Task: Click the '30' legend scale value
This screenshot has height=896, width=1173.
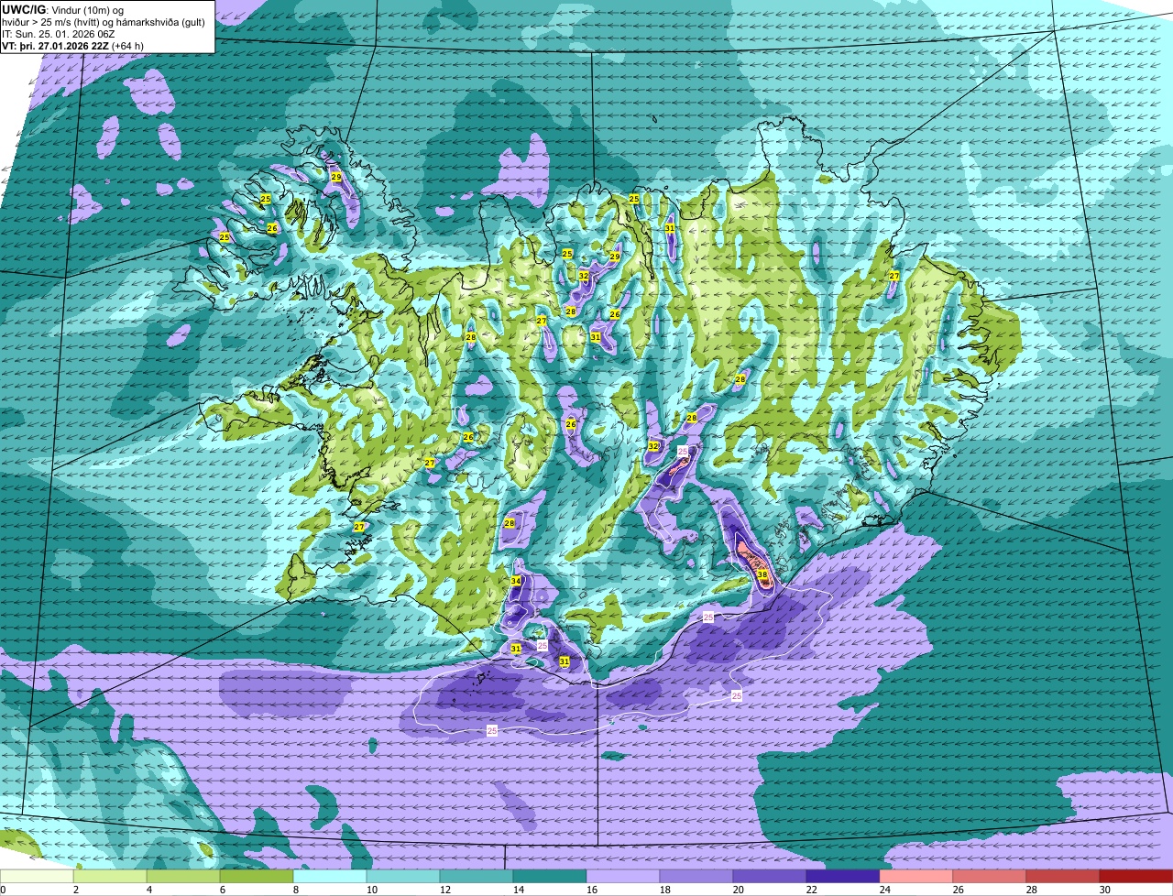Action: point(1105,890)
